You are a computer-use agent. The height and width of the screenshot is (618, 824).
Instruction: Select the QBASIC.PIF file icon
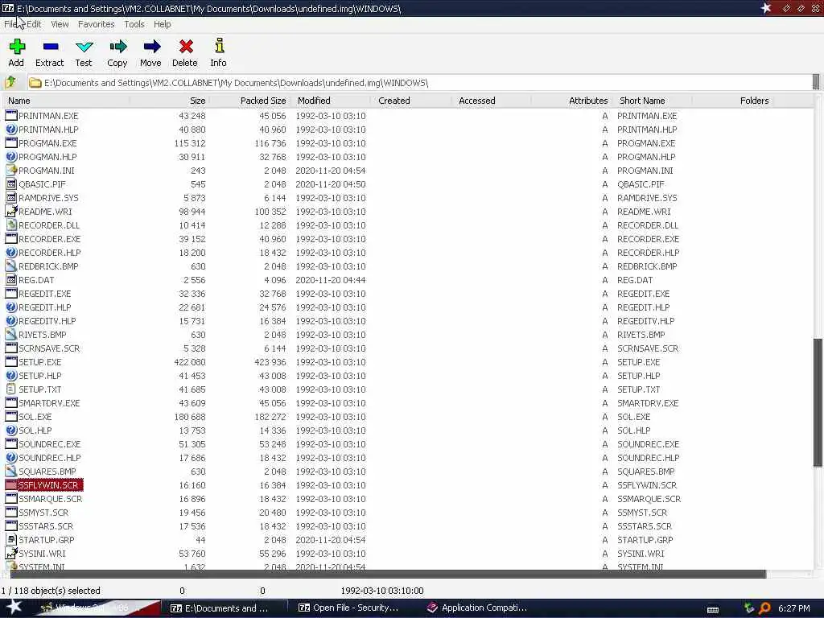[x=11, y=184]
